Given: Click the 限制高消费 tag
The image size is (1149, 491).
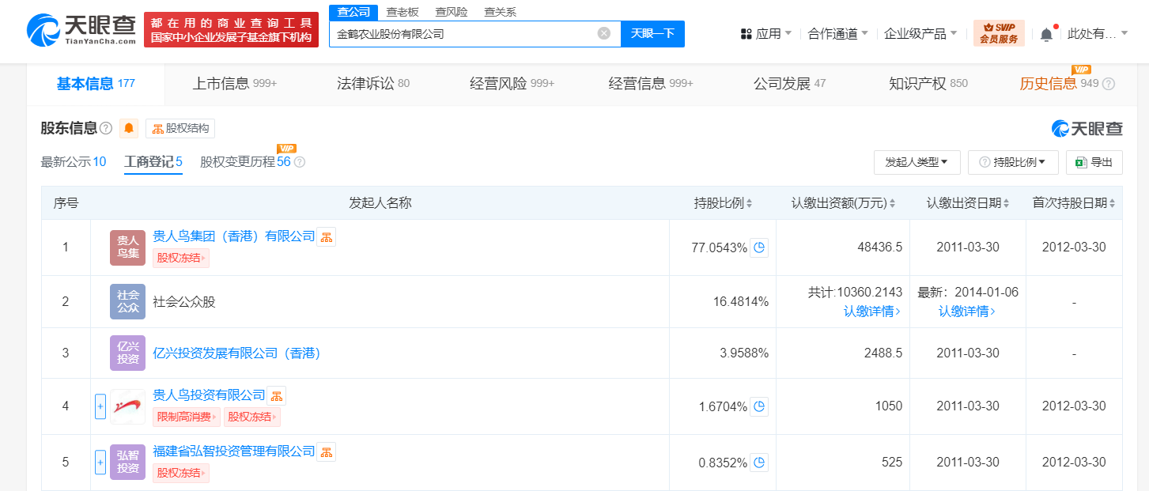Looking at the screenshot, I should click(187, 417).
